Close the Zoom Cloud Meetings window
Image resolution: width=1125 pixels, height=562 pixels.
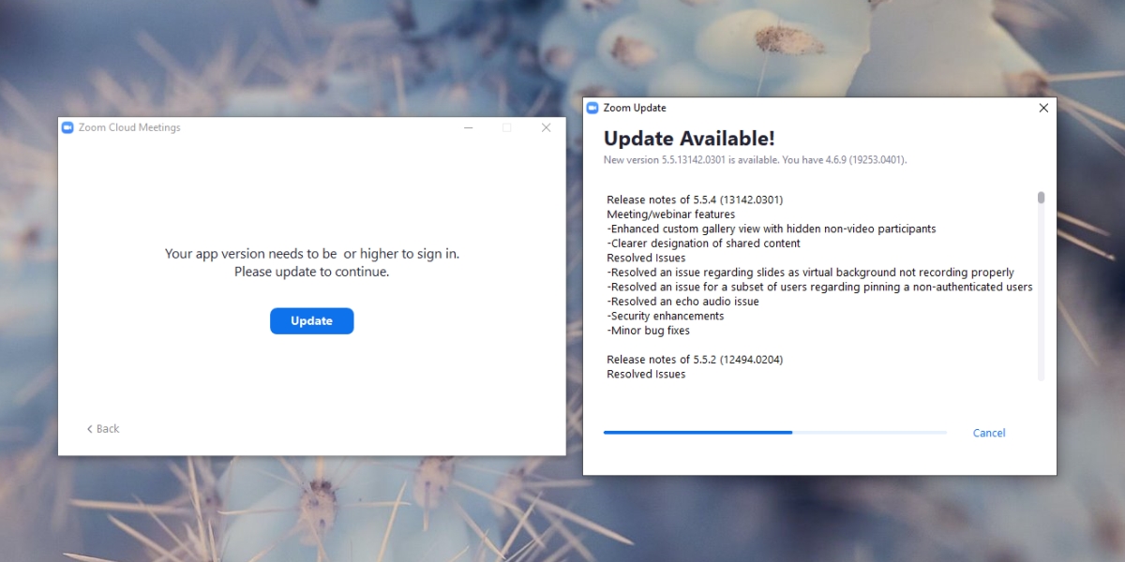tap(546, 127)
